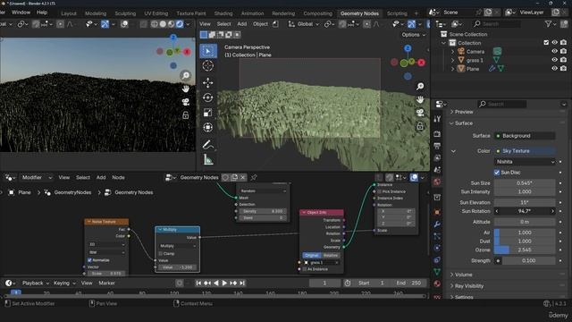This screenshot has width=572, height=322.
Task: Pin the Geometry Nodes tree
Action: coord(254,177)
